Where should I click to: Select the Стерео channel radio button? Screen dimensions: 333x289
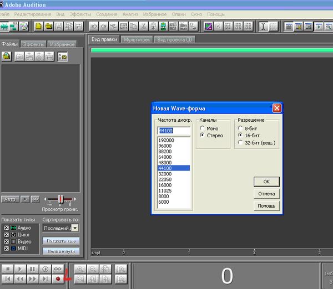pyautogui.click(x=202, y=135)
